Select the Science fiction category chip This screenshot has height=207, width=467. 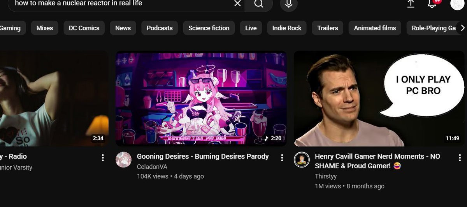click(209, 28)
